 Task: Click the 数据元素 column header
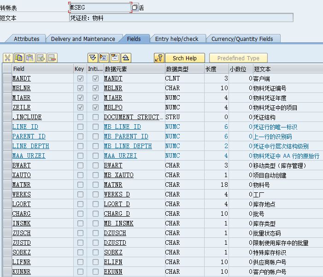tap(134, 69)
